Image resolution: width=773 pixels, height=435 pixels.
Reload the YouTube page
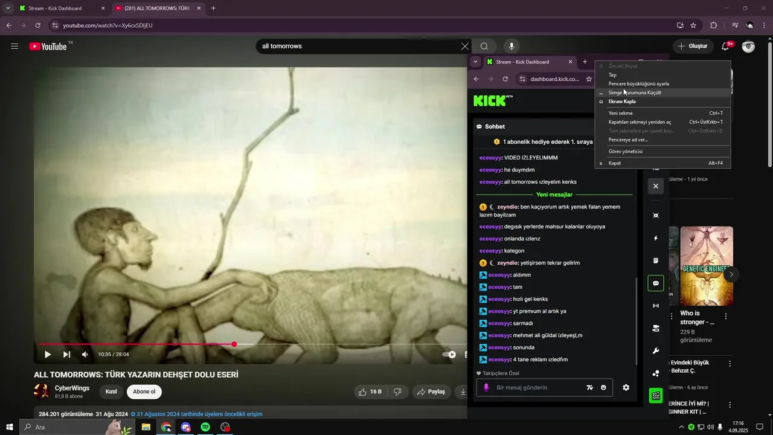(x=37, y=25)
